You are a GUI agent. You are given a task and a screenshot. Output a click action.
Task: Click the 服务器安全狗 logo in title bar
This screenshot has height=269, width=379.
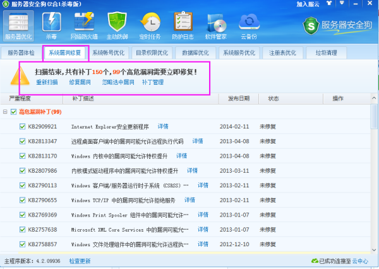pyautogui.click(x=6, y=4)
